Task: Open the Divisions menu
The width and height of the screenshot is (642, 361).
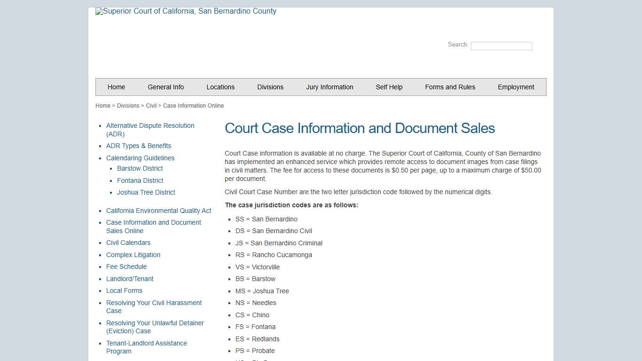Action: 270,87
